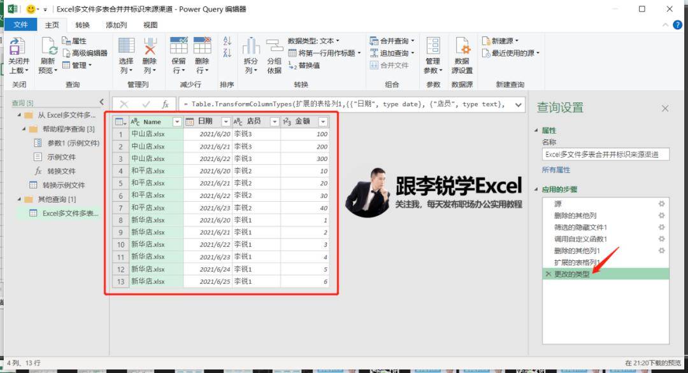Click inside the formula bar text
The width and height of the screenshot is (688, 373).
coord(345,104)
